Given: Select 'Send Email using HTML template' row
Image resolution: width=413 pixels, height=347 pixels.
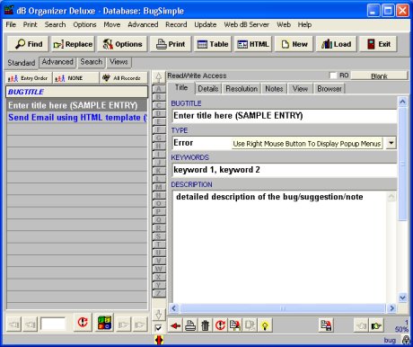Looking at the screenshot, I should (x=77, y=117).
